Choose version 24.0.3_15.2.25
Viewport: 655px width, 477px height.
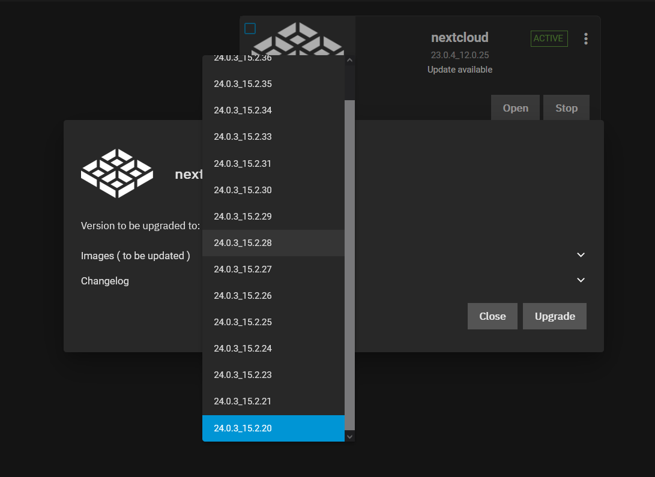point(274,322)
